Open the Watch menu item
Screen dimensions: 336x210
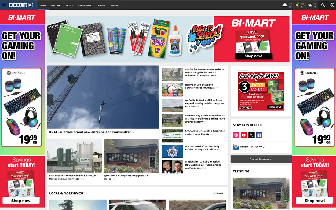114,6
